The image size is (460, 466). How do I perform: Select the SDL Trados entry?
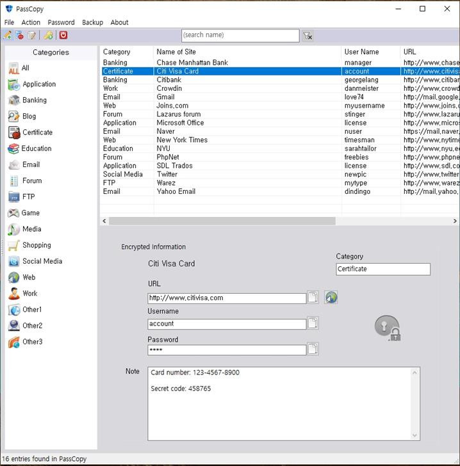(x=280, y=166)
